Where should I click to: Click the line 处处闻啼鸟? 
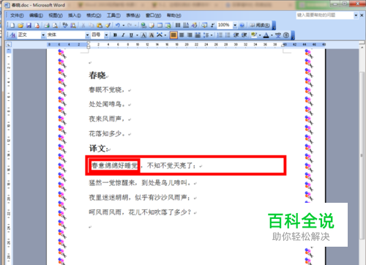107,104
